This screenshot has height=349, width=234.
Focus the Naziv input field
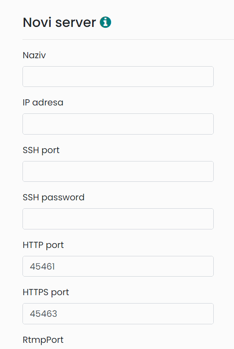coord(118,77)
